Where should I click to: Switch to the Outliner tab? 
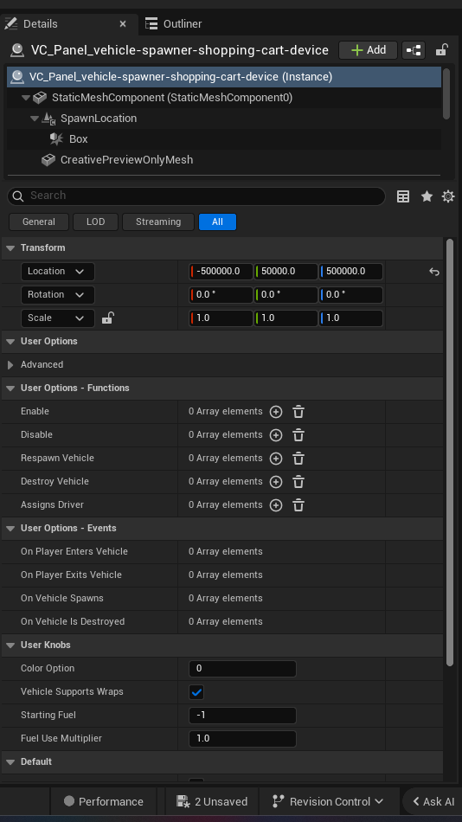pos(174,23)
